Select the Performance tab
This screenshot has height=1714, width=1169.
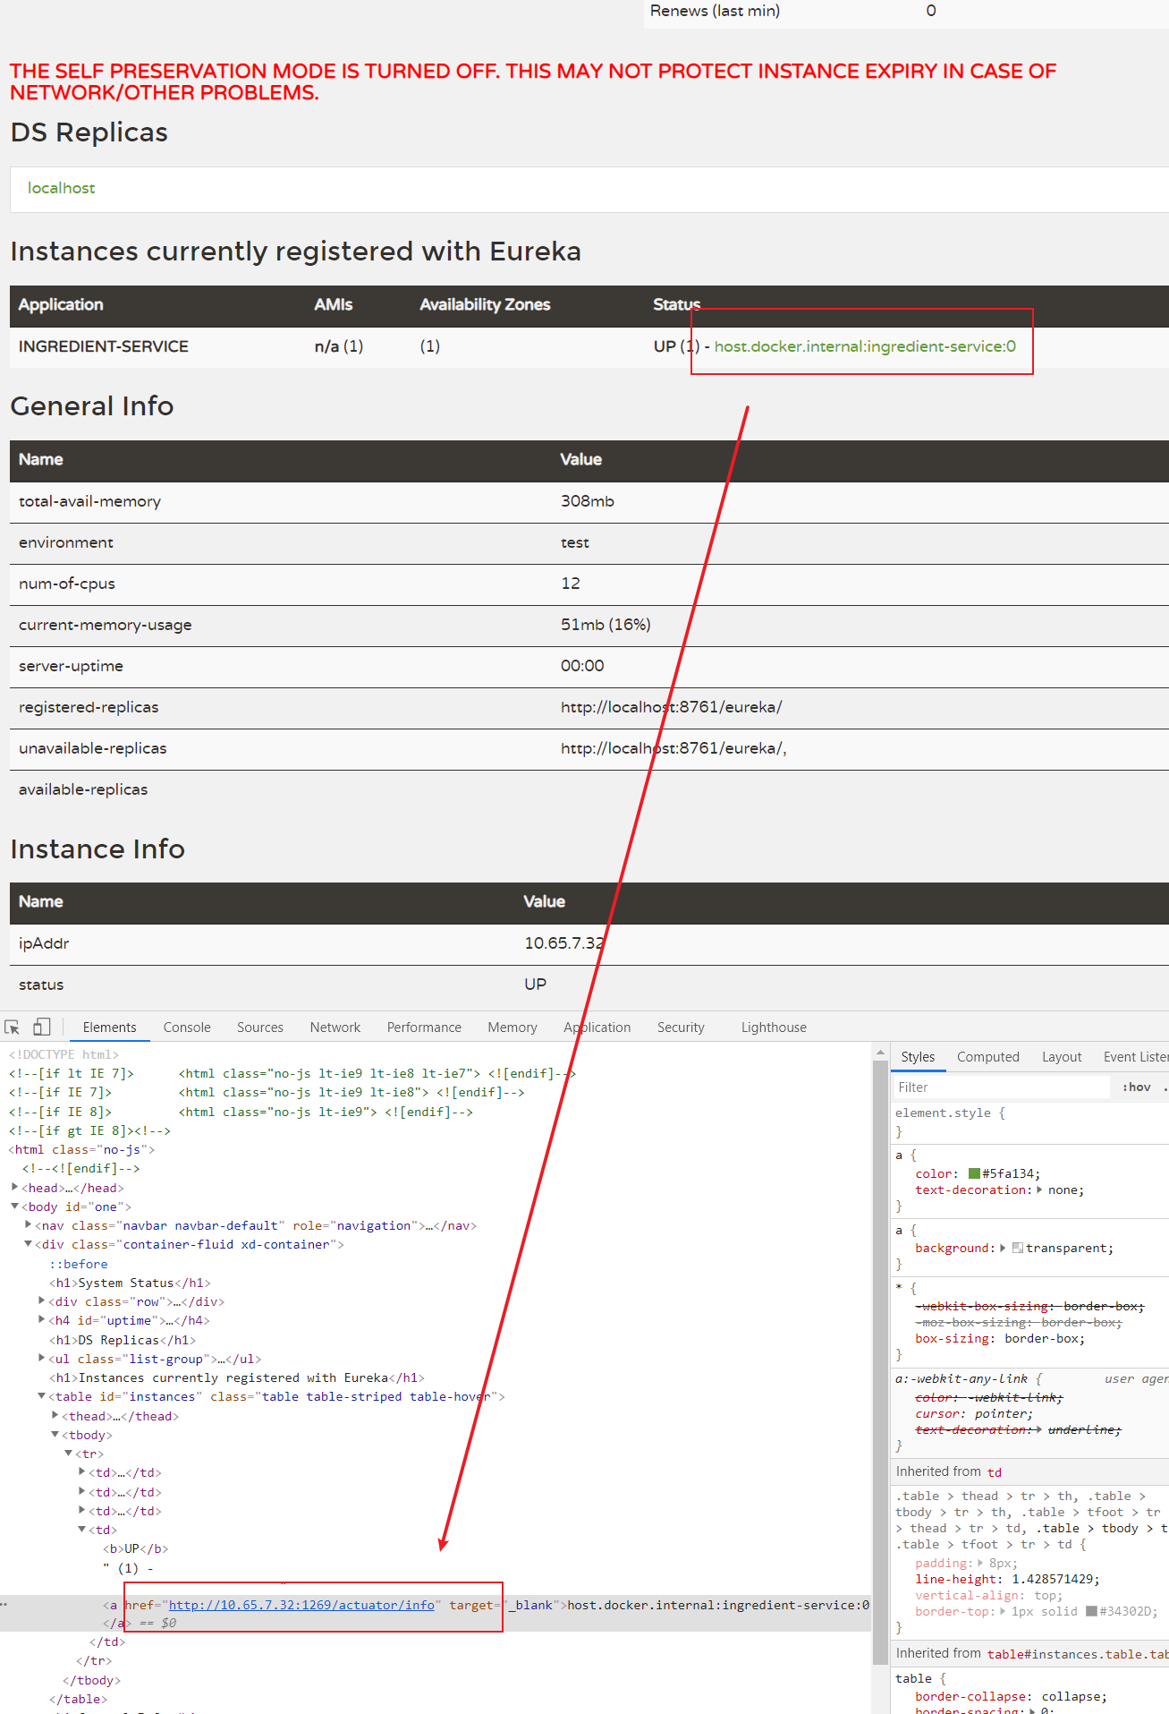424,1028
